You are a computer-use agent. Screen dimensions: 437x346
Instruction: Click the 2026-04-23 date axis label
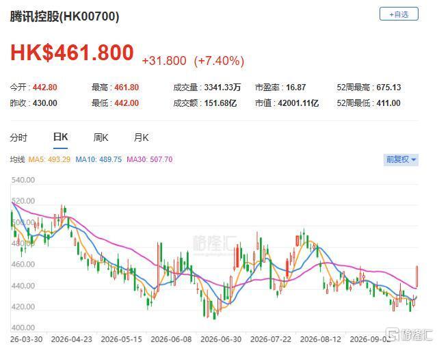[x=72, y=339]
